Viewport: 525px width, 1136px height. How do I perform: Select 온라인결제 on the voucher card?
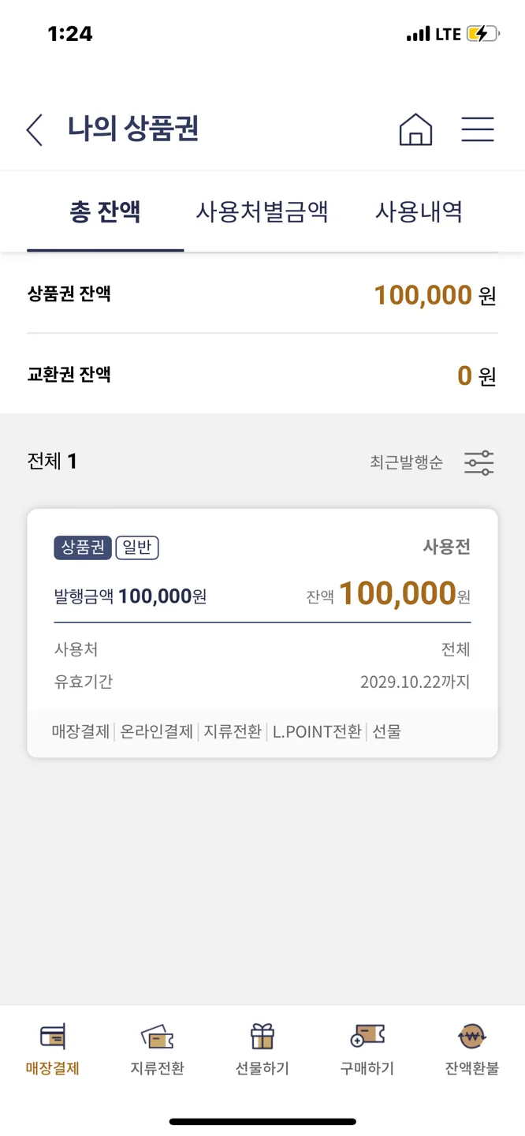tap(157, 731)
